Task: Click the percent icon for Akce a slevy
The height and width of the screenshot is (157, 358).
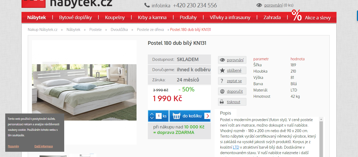Action: click(x=296, y=15)
